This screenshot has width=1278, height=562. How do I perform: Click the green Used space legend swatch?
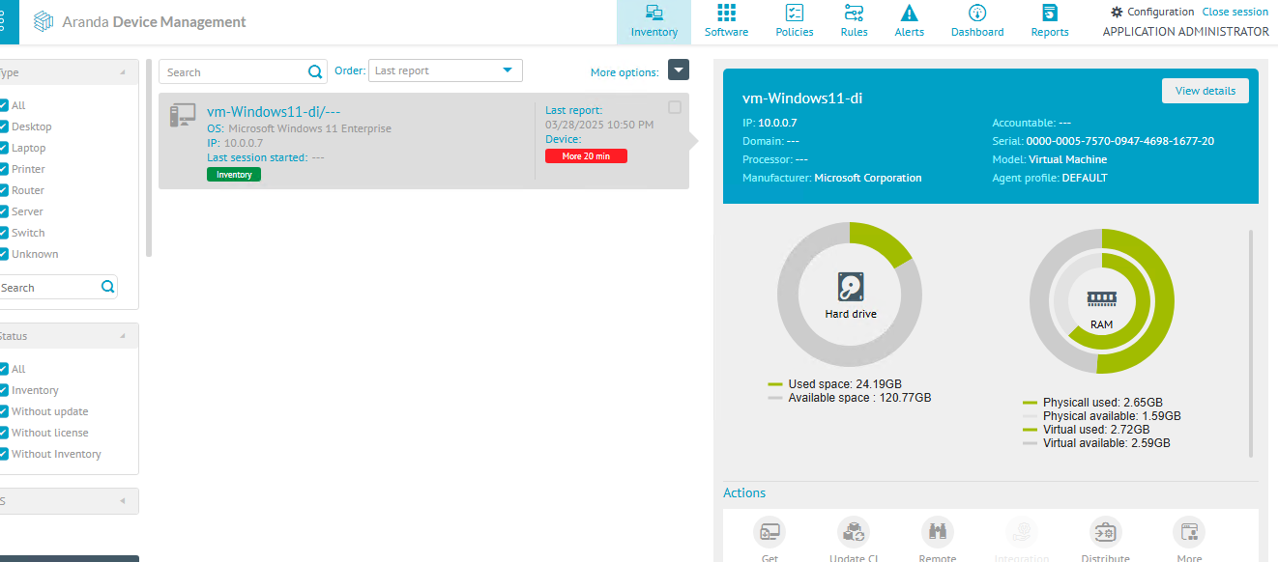[x=776, y=384]
